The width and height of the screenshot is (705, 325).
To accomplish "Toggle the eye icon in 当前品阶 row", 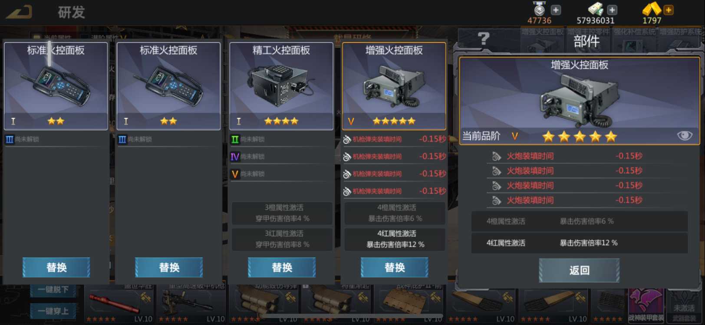I will point(685,136).
